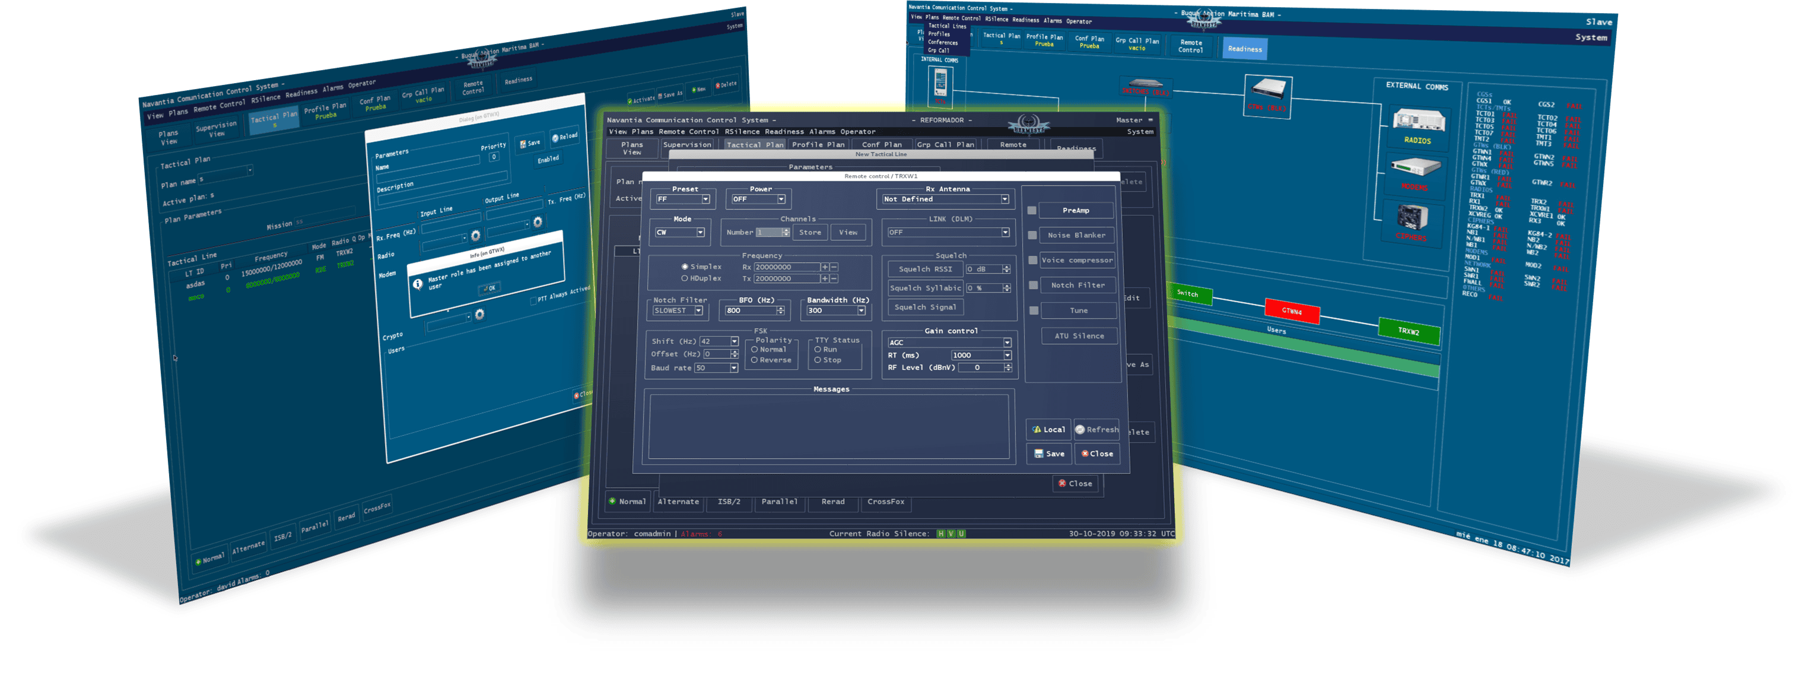Increase Rx frequency with the plus icon
Viewport: 1815px width, 679px height.
pos(824,267)
